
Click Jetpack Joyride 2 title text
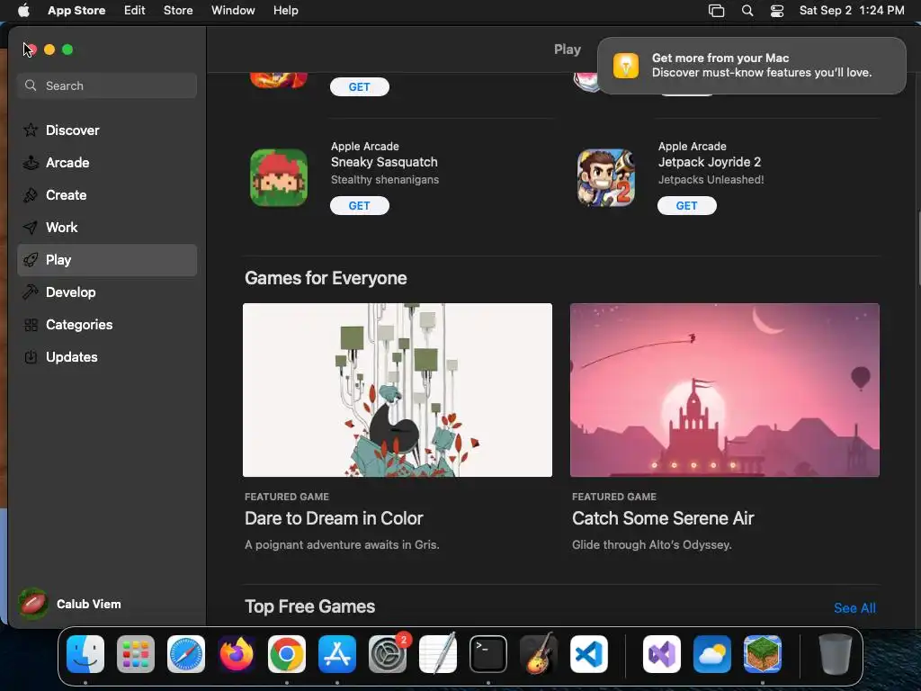point(710,162)
